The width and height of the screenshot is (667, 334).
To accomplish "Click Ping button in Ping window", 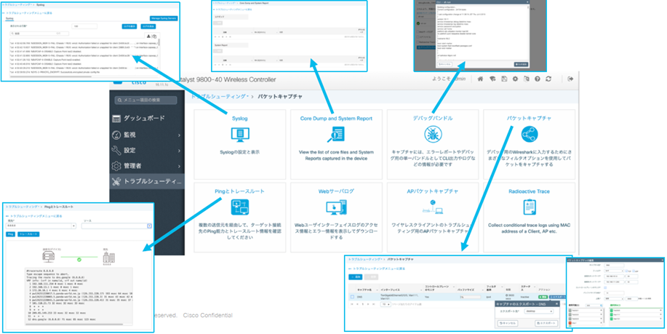I will pos(10,234).
